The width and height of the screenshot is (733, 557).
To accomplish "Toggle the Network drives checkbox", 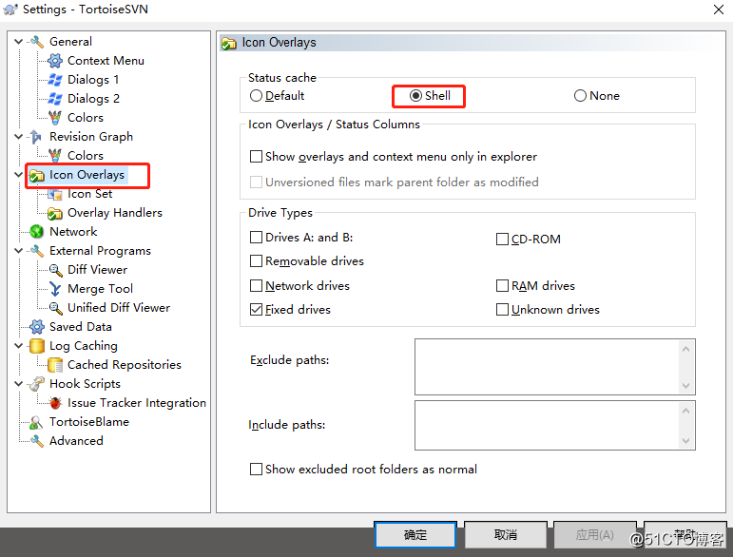I will pyautogui.click(x=256, y=286).
